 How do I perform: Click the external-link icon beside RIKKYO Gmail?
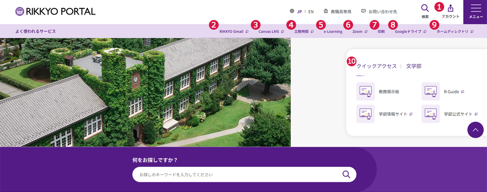click(x=247, y=31)
